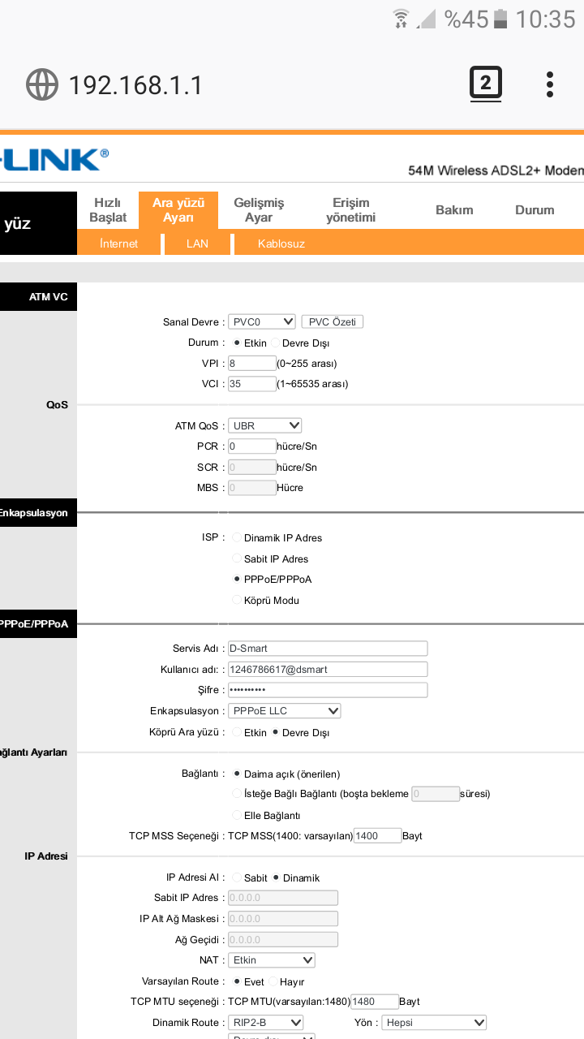584x1039 pixels.
Task: Select Dinamik IP Adres radio option
Action: [237, 538]
